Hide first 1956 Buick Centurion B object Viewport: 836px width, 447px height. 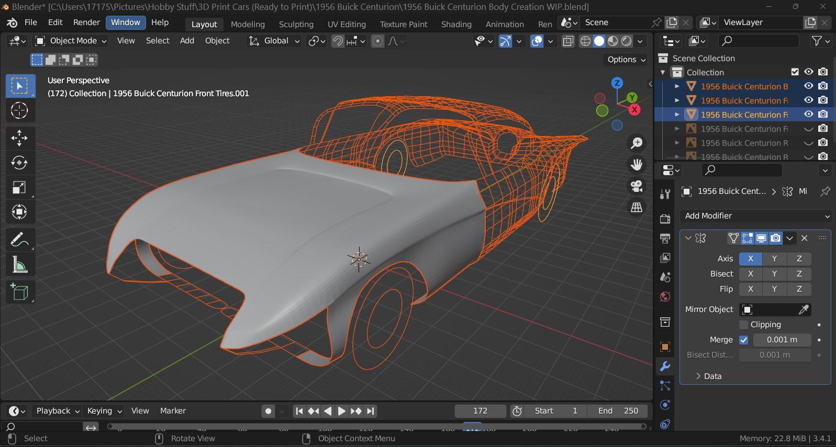click(x=809, y=86)
